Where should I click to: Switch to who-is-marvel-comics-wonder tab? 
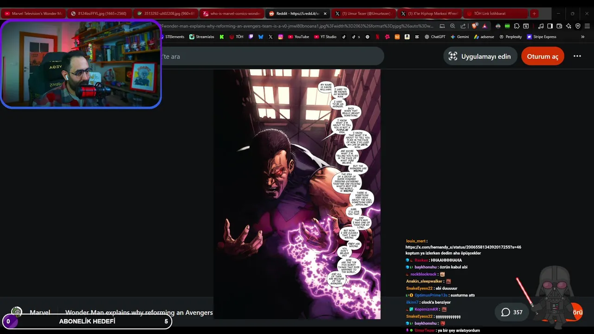pos(232,13)
